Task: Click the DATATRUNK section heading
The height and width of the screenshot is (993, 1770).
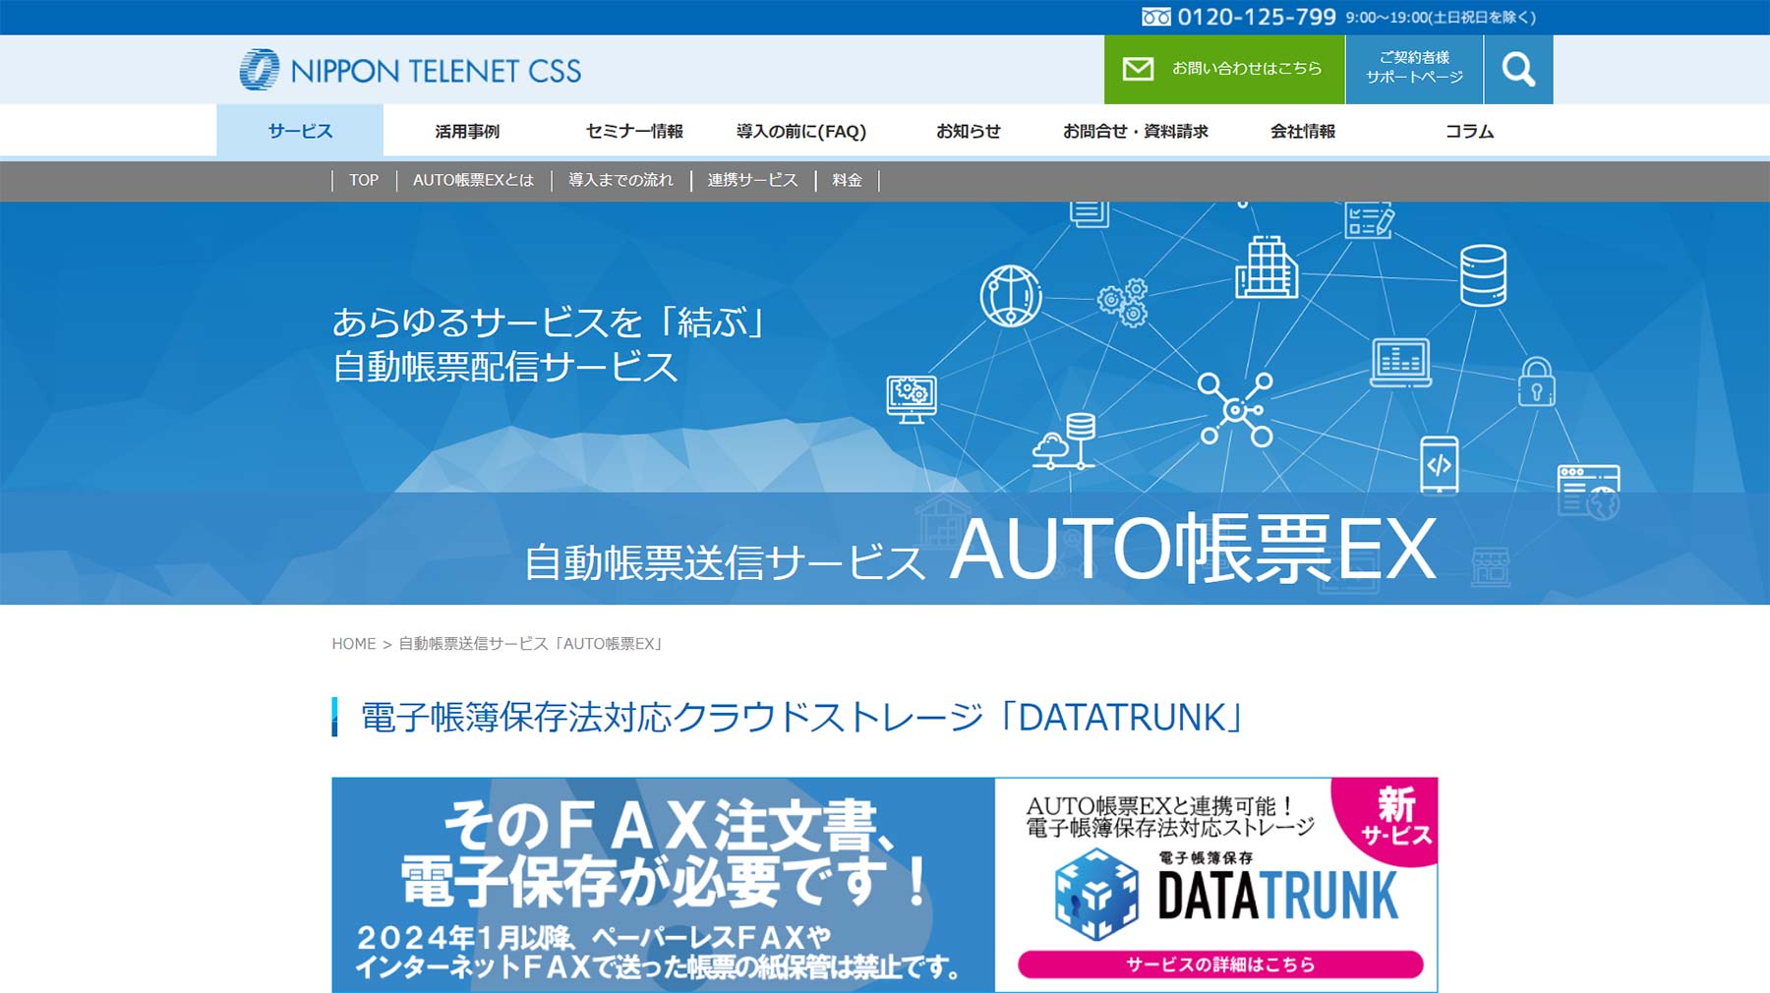Action: pos(802,717)
